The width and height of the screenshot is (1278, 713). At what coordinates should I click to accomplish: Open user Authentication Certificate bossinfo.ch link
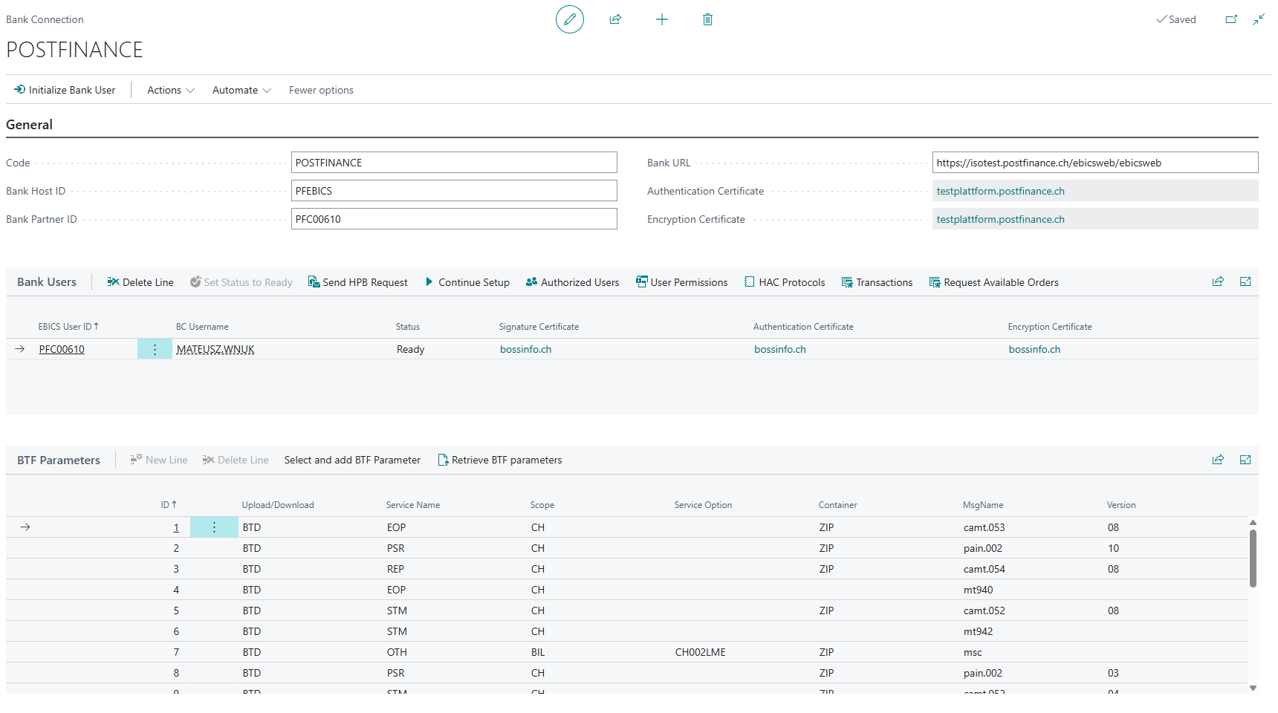click(x=780, y=349)
